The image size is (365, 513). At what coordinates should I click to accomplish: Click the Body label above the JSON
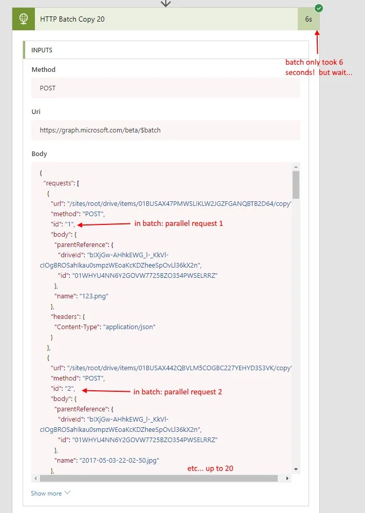pyautogui.click(x=39, y=154)
